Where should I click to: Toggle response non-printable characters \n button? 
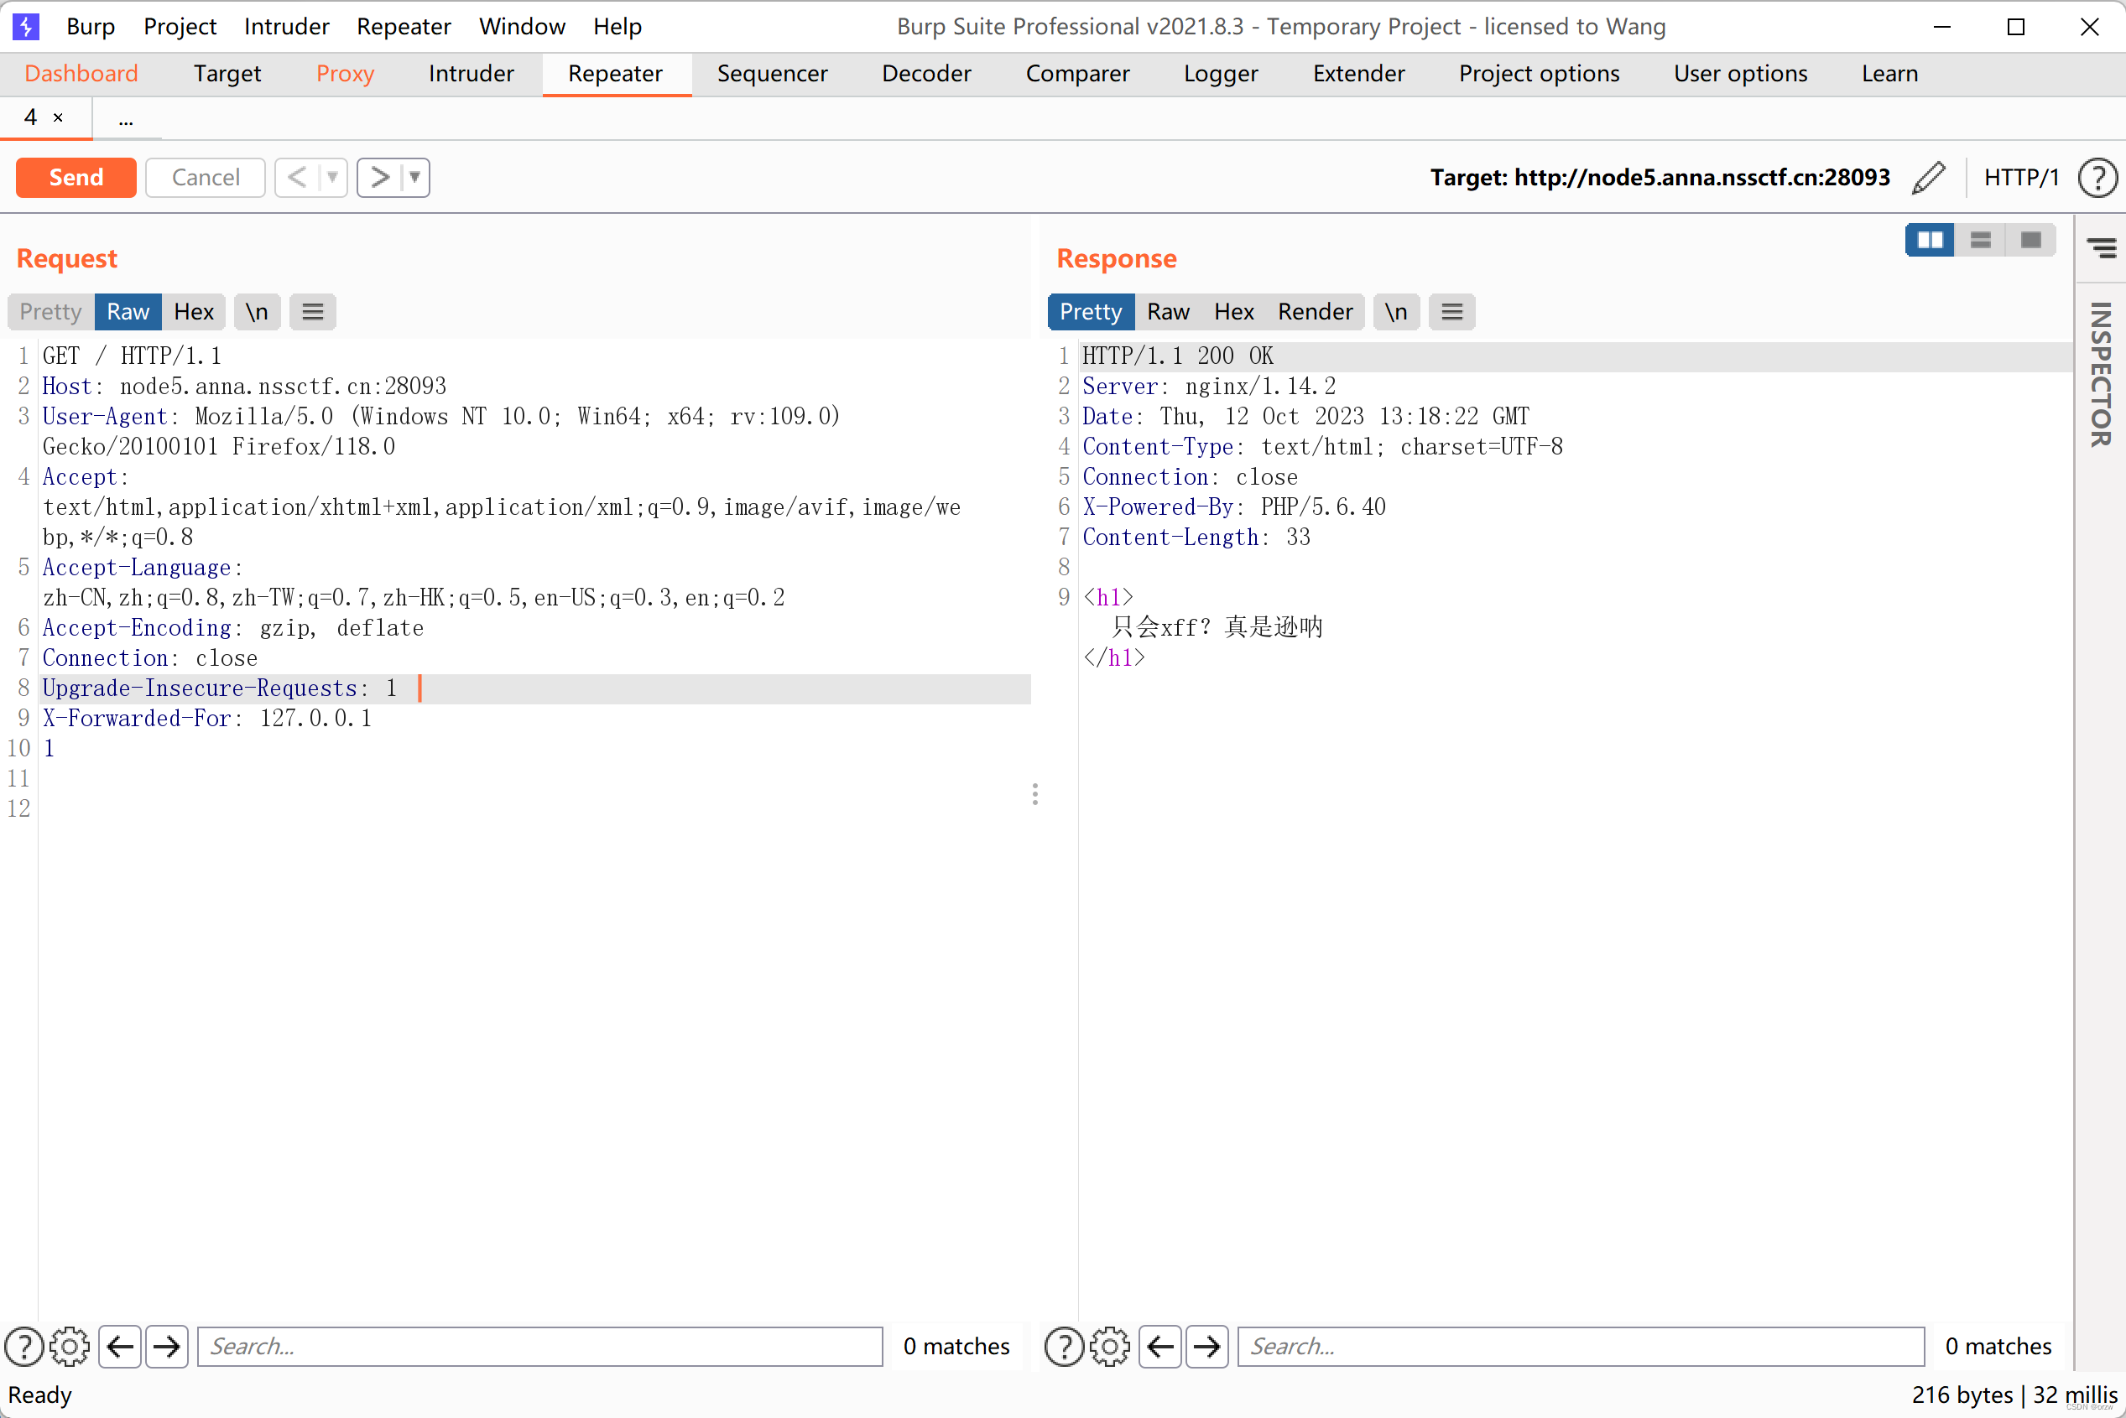point(1396,312)
